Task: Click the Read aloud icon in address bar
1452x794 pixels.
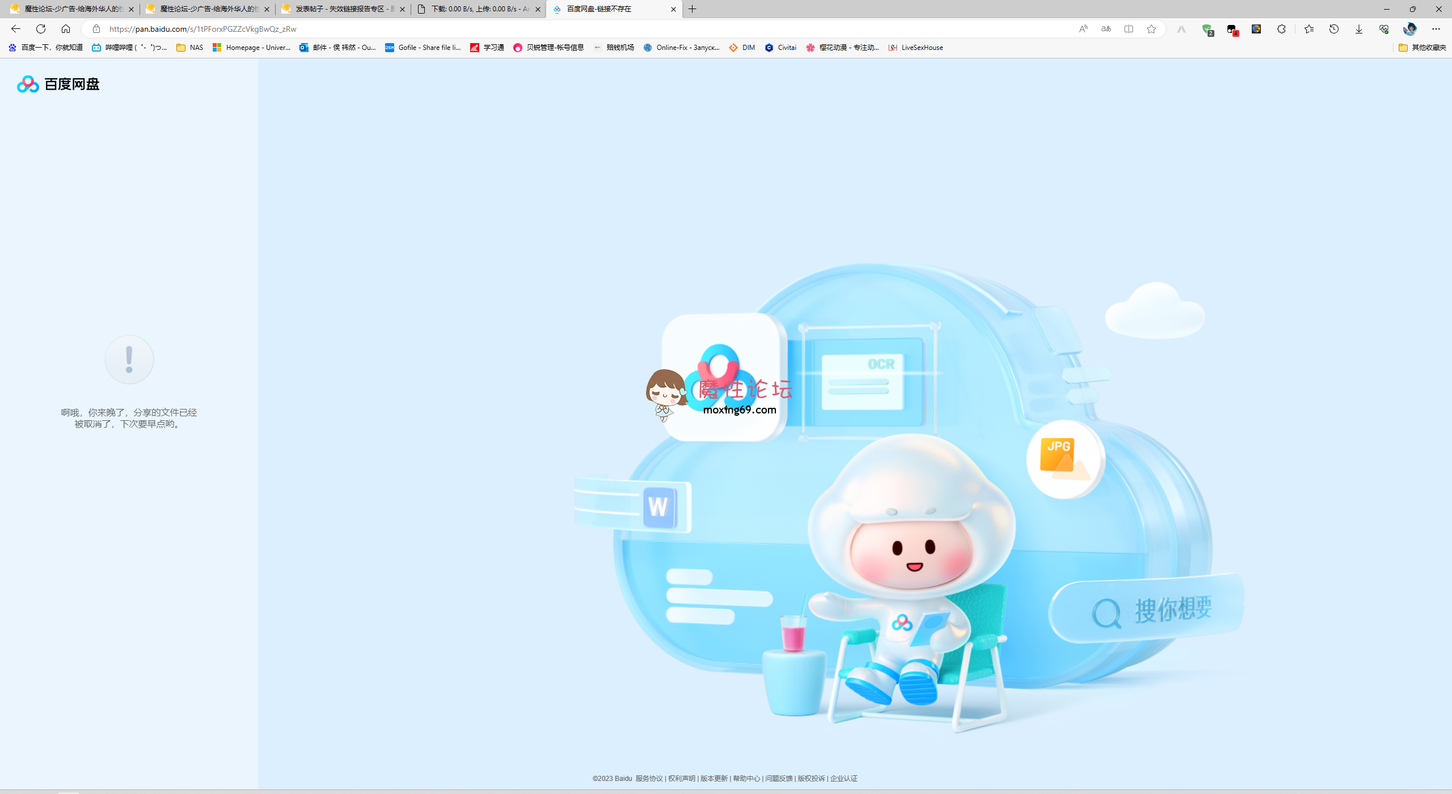Action: 1083,29
